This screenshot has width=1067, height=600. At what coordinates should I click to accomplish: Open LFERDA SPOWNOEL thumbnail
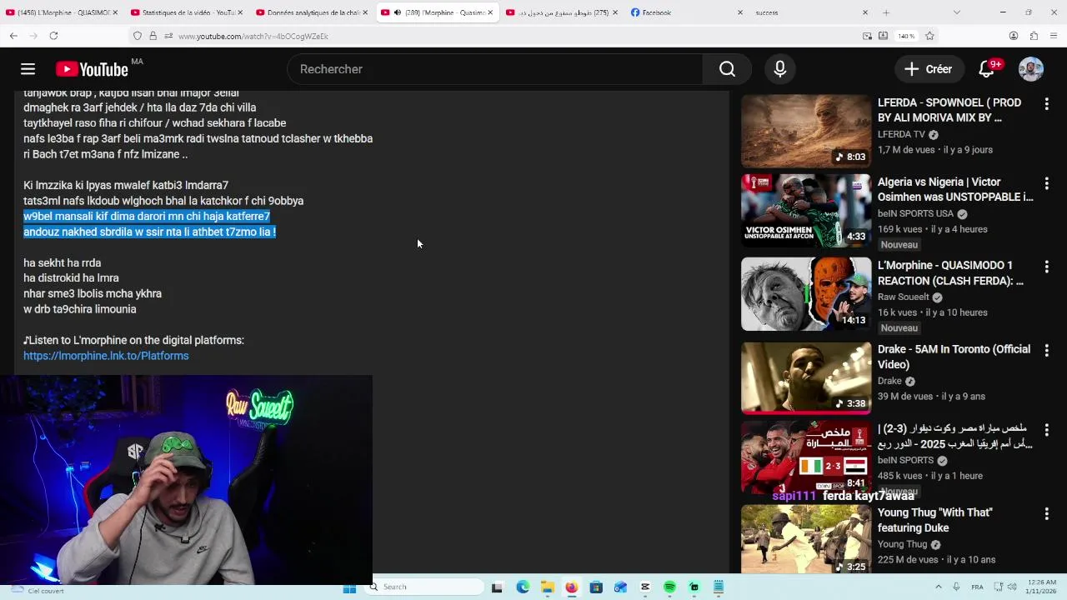806,131
